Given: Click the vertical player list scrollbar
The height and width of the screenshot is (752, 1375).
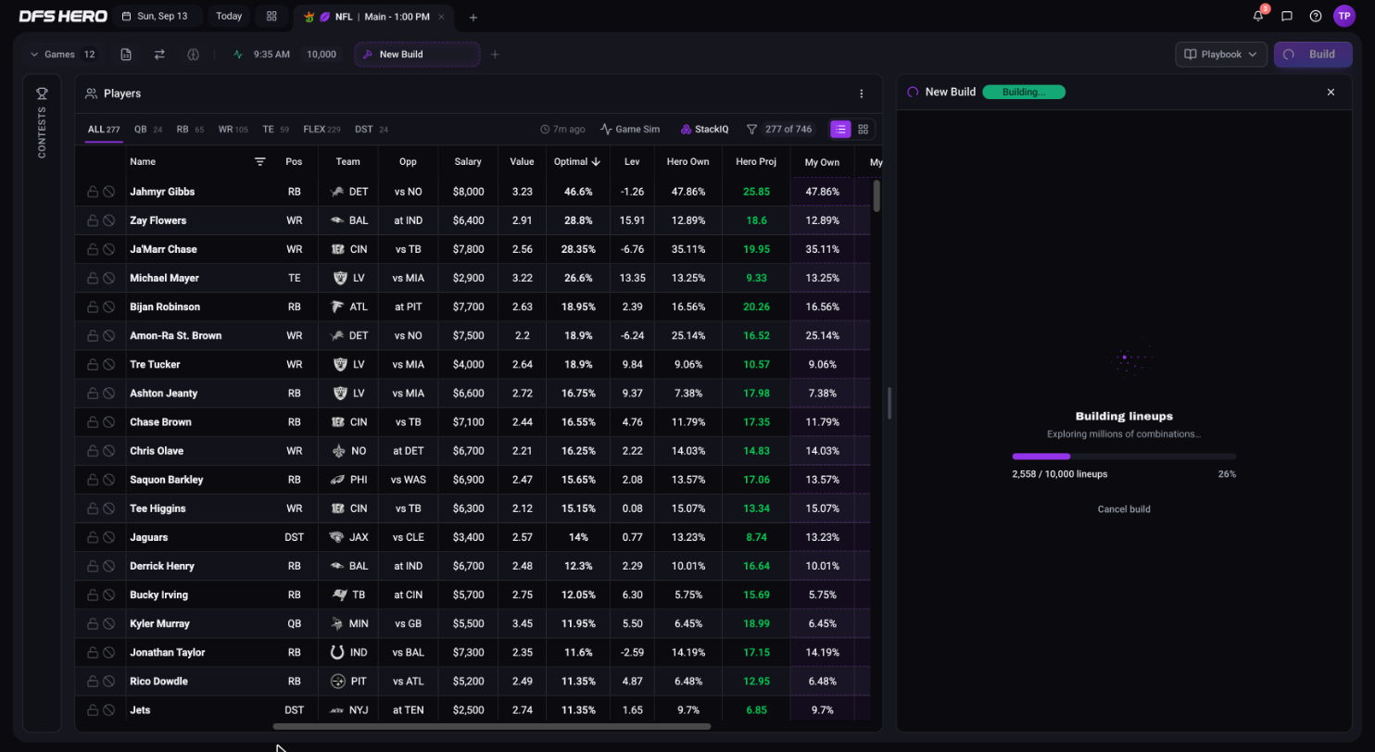Looking at the screenshot, I should click(x=877, y=195).
